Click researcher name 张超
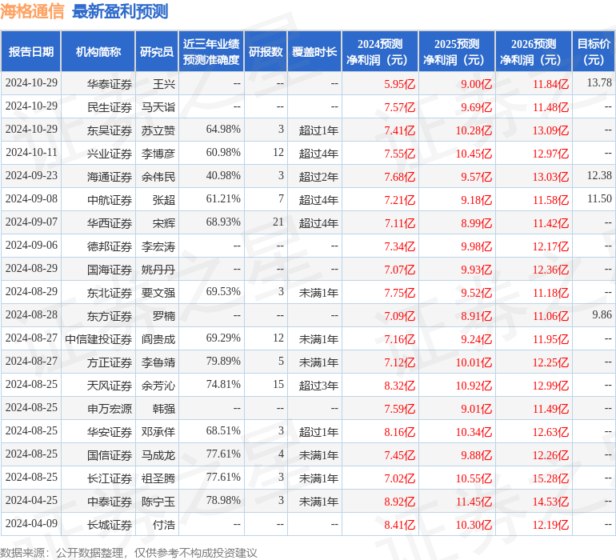This screenshot has width=616, height=560. 164,200
